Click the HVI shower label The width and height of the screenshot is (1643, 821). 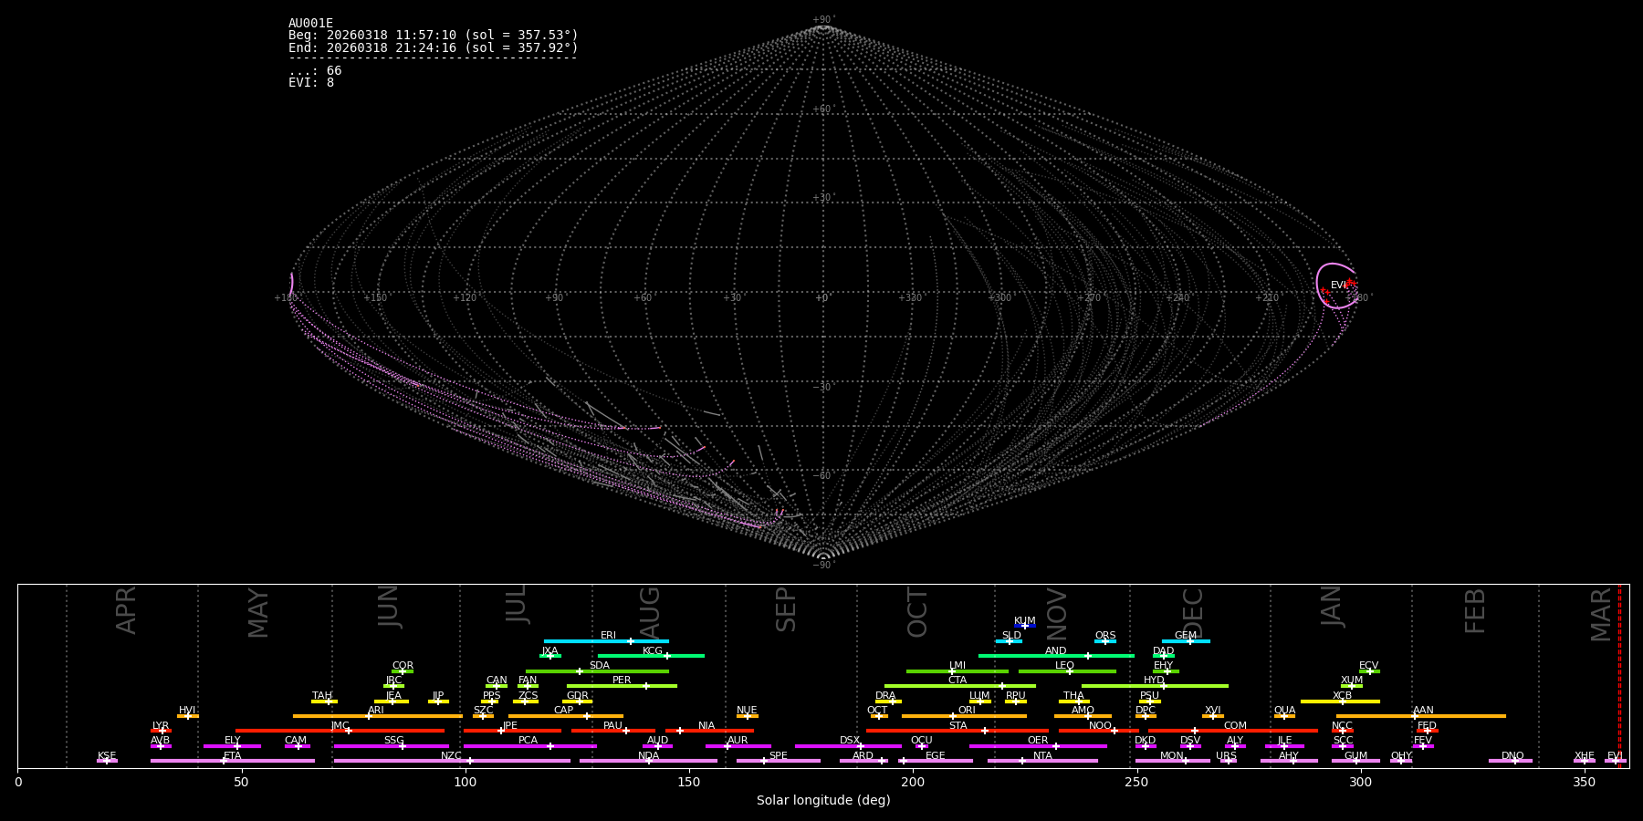187,711
